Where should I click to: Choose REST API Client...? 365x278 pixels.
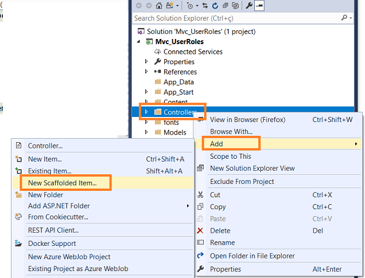(x=103, y=230)
